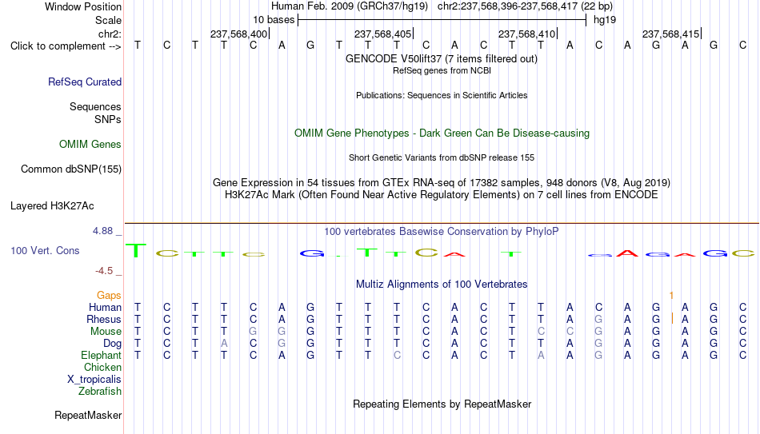Select the Chicken alignment row label
This screenshot has height=434, width=760.
(102, 367)
